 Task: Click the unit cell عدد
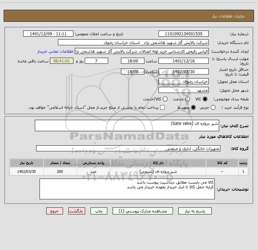93,171
